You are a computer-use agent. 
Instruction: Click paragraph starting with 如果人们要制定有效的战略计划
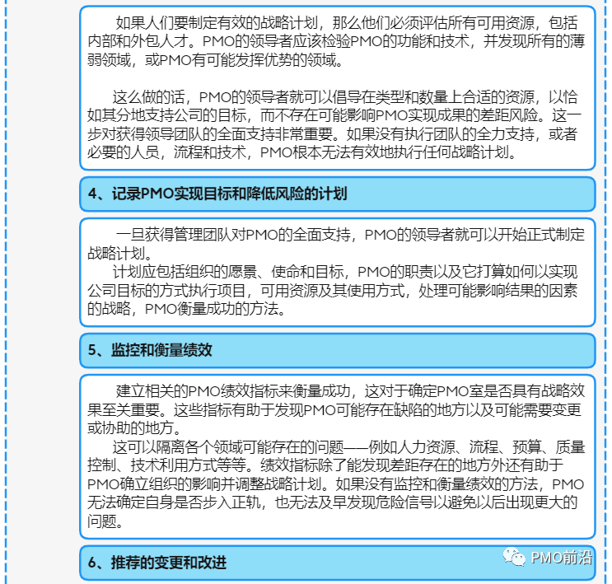coord(336,41)
